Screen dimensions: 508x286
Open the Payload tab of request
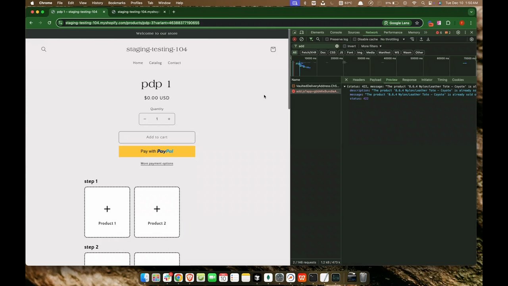(375, 80)
